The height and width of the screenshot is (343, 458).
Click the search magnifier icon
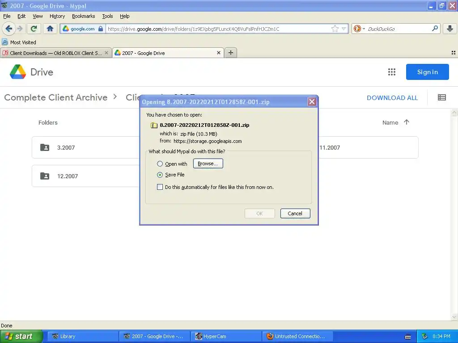(435, 29)
